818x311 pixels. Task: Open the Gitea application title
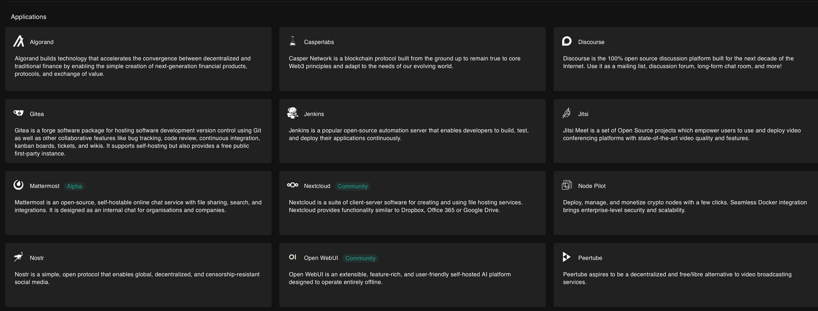(37, 114)
